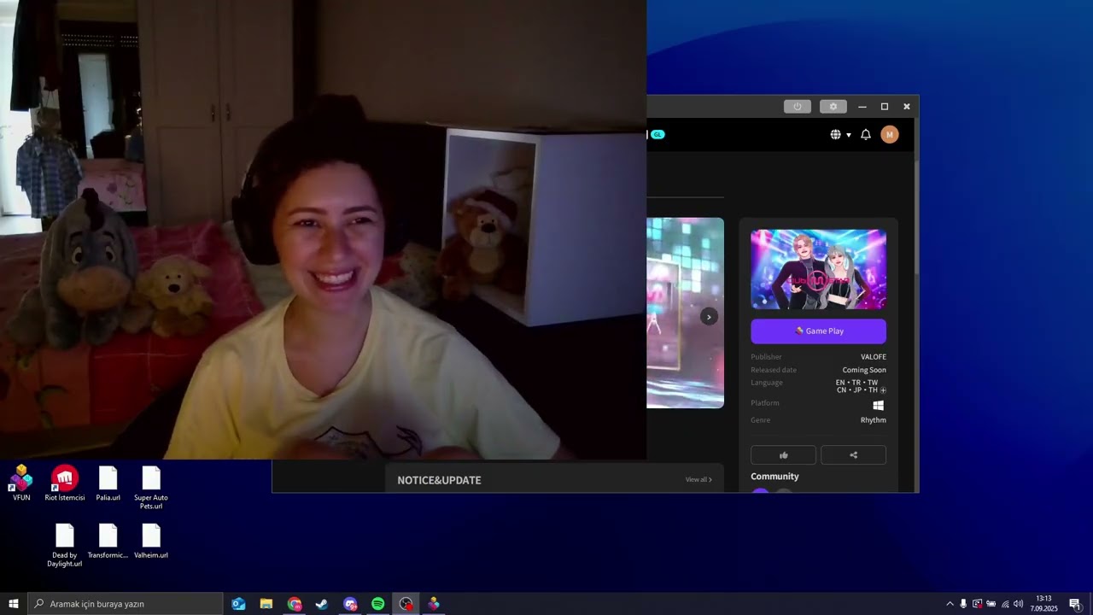The height and width of the screenshot is (615, 1093).
Task: Open the Windows Start menu
Action: [14, 604]
